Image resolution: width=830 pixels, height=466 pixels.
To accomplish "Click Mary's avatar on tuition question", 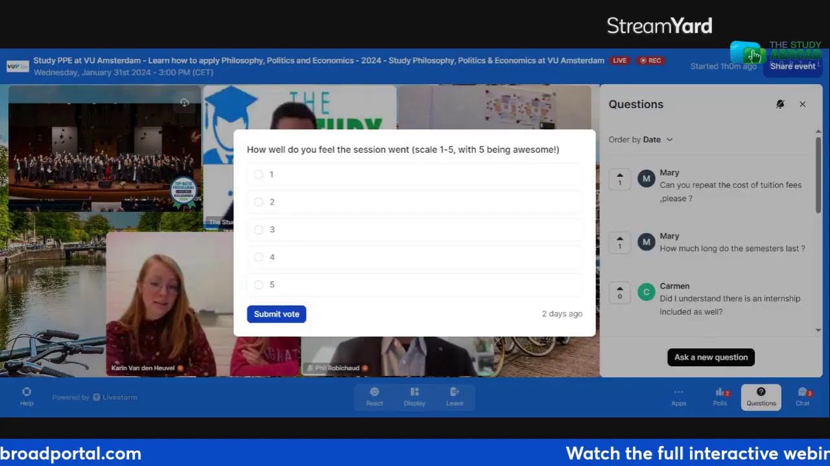I will click(646, 178).
